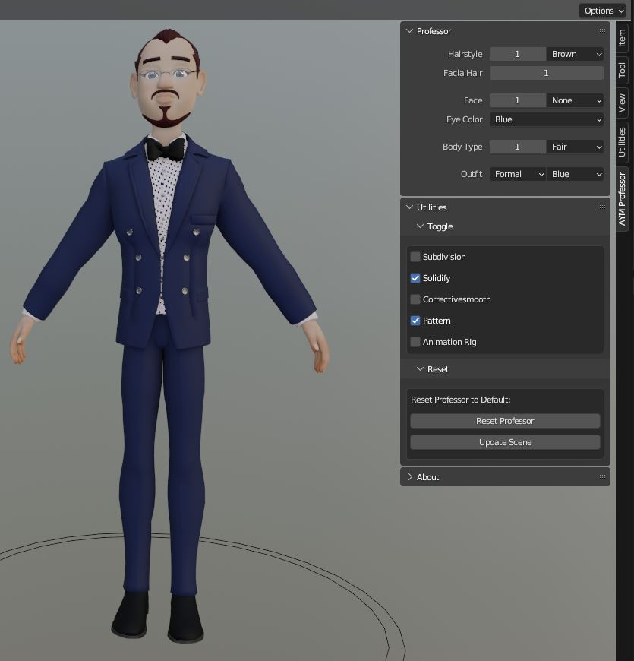This screenshot has height=661, width=634.
Task: Enable the Subdivision checkbox
Action: (x=415, y=257)
